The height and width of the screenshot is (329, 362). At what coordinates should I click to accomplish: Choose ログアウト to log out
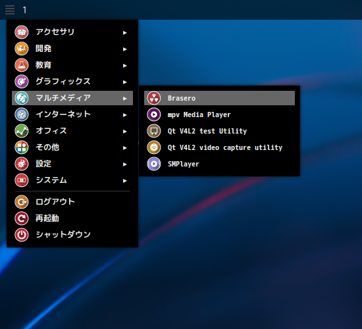[72, 202]
